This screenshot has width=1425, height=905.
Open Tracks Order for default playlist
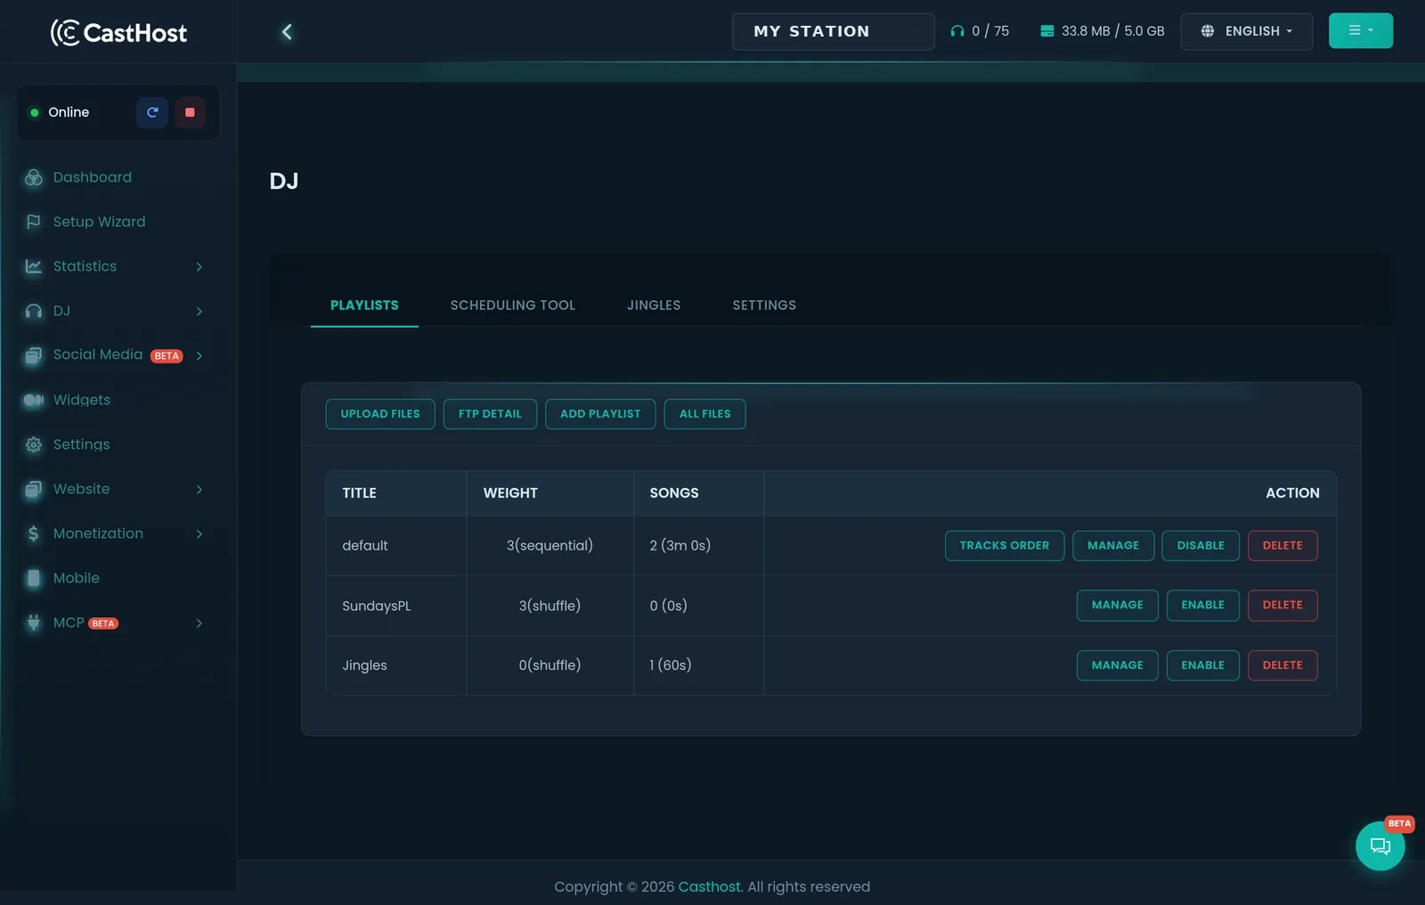[1005, 545]
